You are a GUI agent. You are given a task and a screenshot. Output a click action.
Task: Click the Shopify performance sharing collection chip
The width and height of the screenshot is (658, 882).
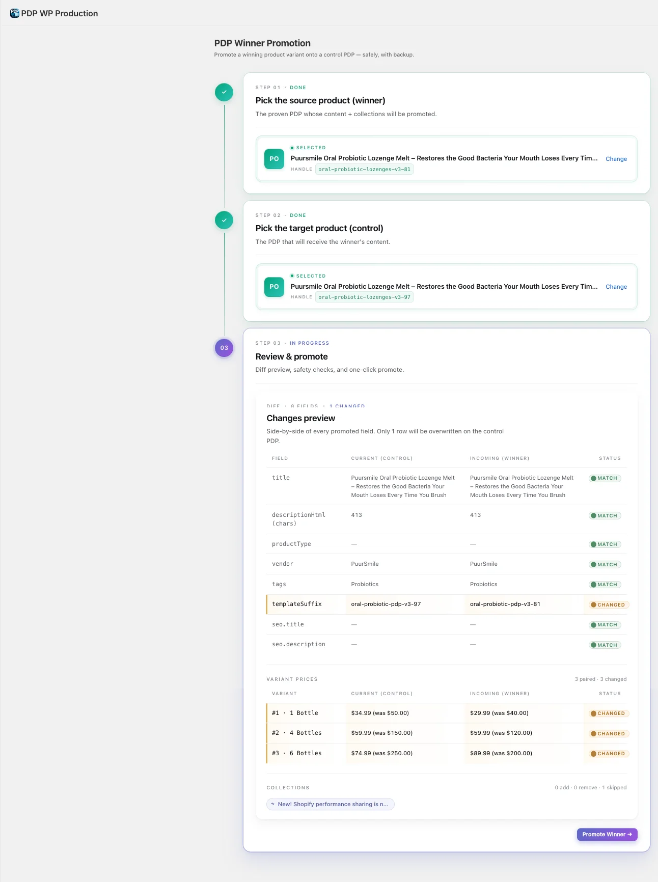(331, 804)
